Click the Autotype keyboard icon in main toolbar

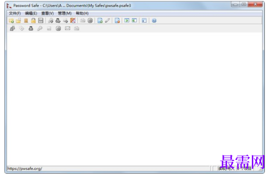(x=82, y=21)
